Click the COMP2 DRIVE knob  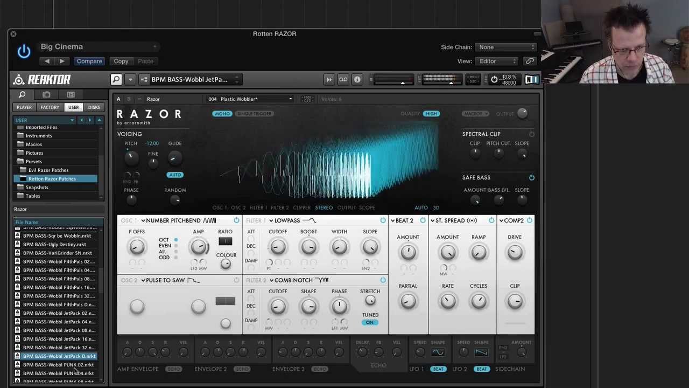515,253
